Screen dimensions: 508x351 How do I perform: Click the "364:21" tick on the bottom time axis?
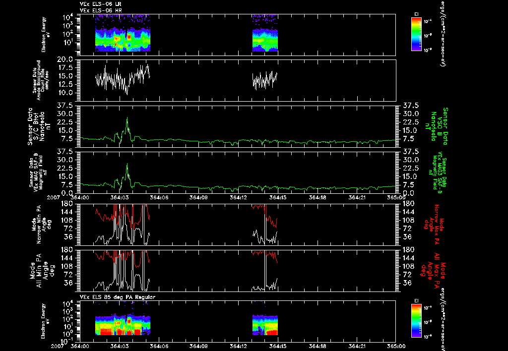357,346
